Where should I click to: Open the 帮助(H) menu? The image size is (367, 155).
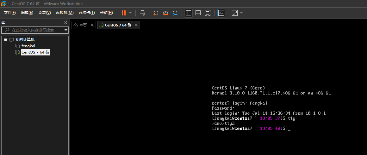point(106,13)
